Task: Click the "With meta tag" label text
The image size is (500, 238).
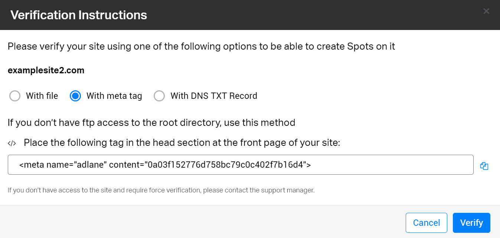Action: [x=114, y=96]
